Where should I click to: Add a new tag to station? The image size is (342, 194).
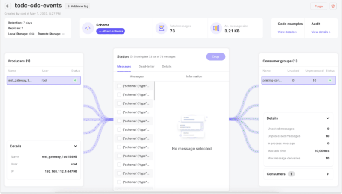click(78, 6)
